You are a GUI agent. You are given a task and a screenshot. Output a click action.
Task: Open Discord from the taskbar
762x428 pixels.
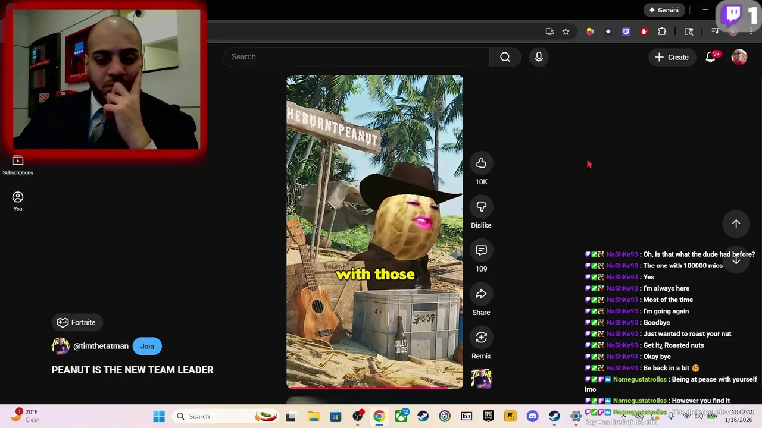532,416
